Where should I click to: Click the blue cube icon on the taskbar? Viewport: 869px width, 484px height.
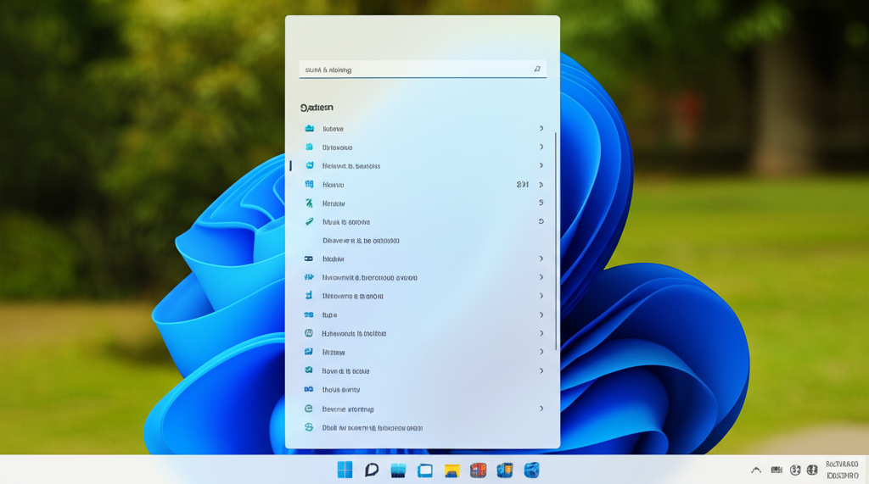click(x=531, y=470)
